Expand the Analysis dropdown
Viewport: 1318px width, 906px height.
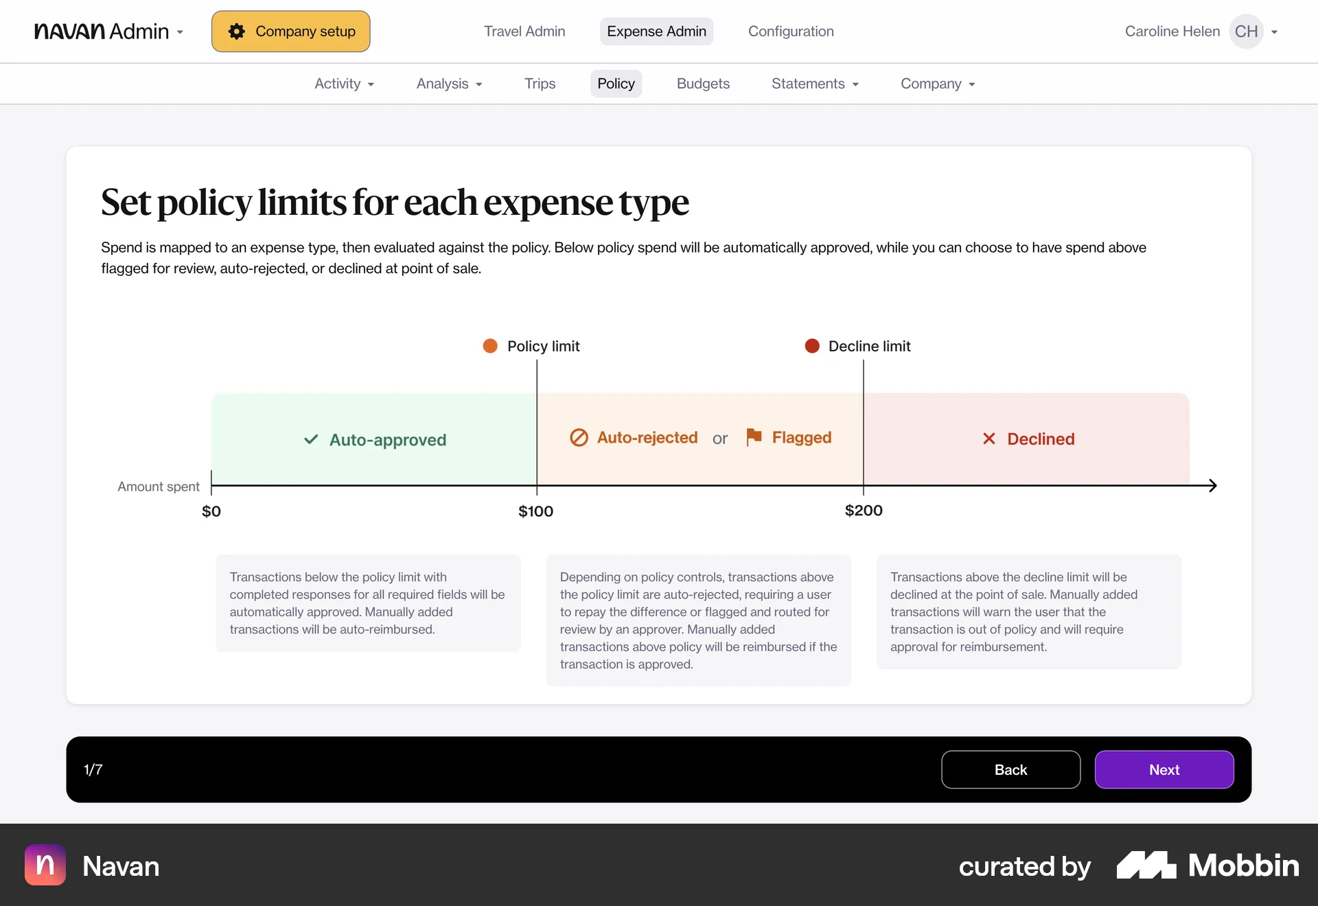(x=449, y=84)
